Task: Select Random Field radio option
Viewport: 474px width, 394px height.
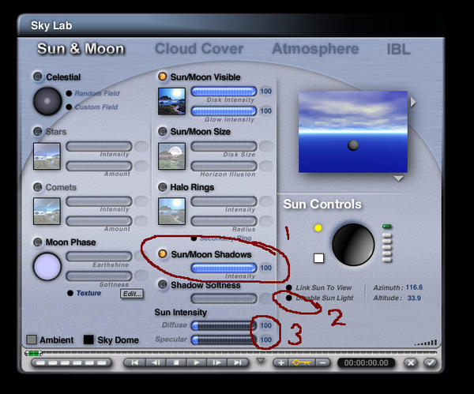Action: 69,93
